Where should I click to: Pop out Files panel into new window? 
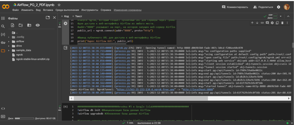pos(48,17)
